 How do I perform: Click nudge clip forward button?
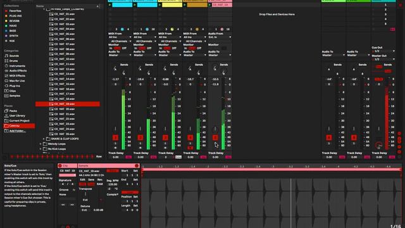72,205
